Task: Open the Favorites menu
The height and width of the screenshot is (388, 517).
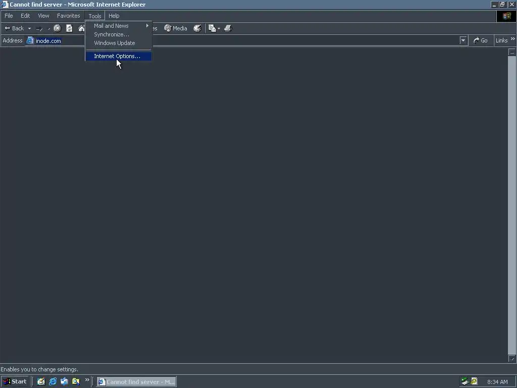Action: click(68, 16)
